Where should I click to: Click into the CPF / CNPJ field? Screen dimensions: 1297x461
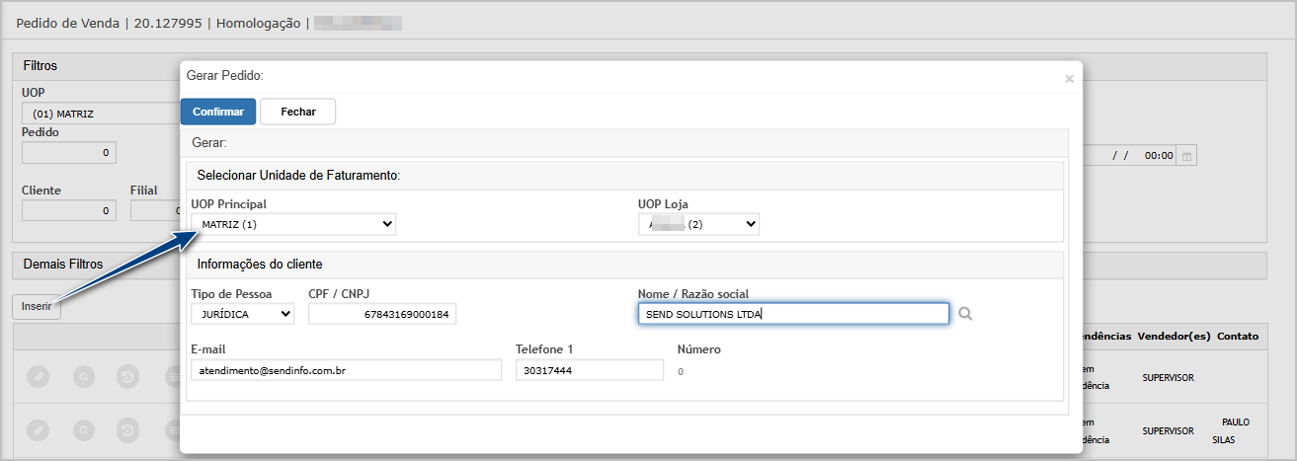point(382,314)
